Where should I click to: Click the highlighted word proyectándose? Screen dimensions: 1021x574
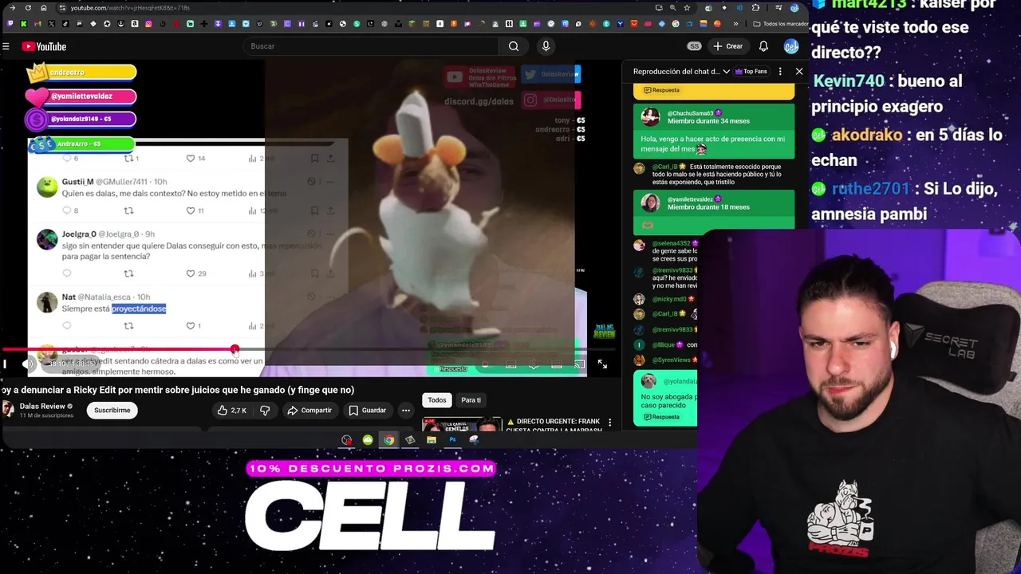(x=139, y=309)
